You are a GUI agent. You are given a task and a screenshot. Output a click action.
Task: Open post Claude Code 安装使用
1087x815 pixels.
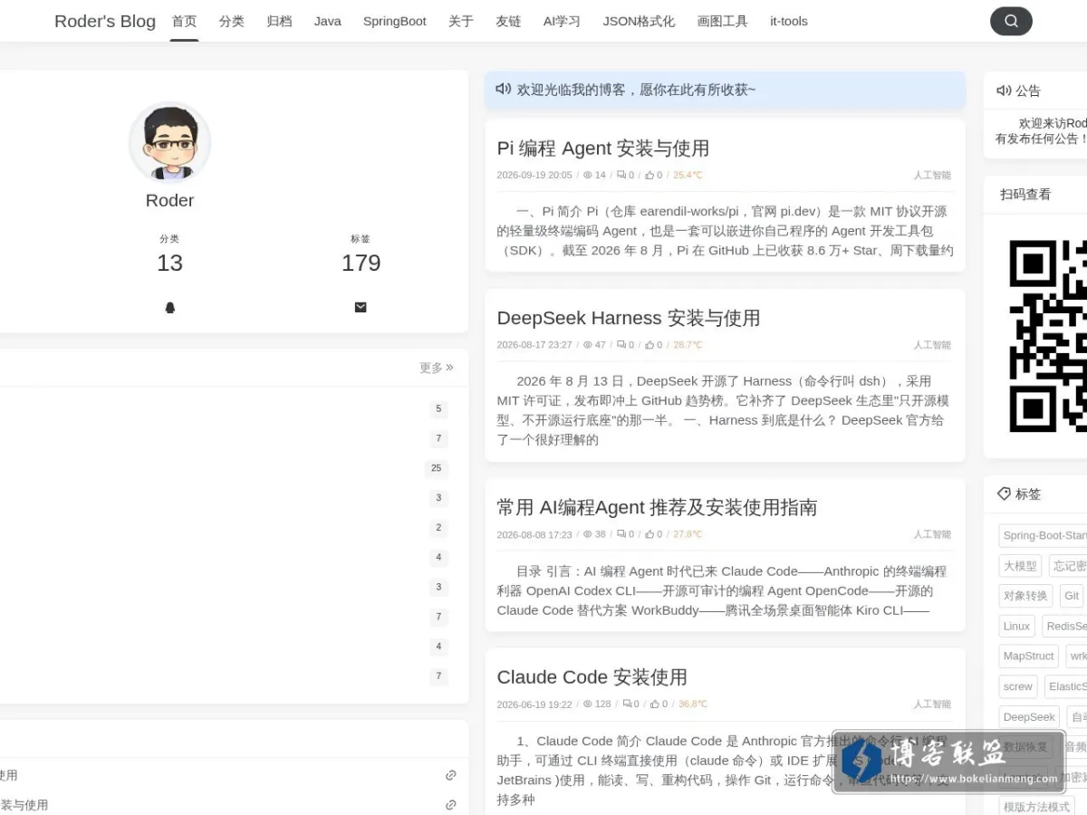click(592, 676)
